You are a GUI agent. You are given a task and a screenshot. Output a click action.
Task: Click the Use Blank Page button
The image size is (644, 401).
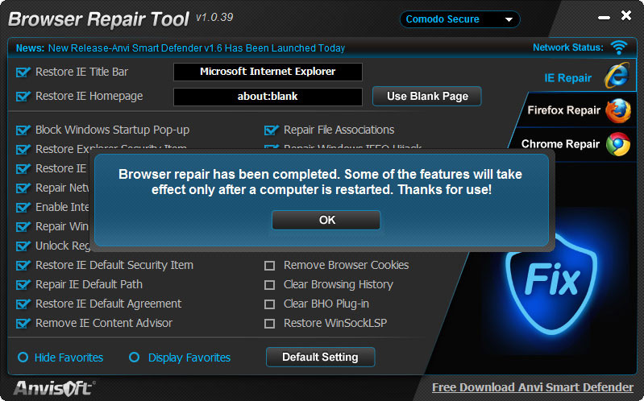click(x=427, y=96)
